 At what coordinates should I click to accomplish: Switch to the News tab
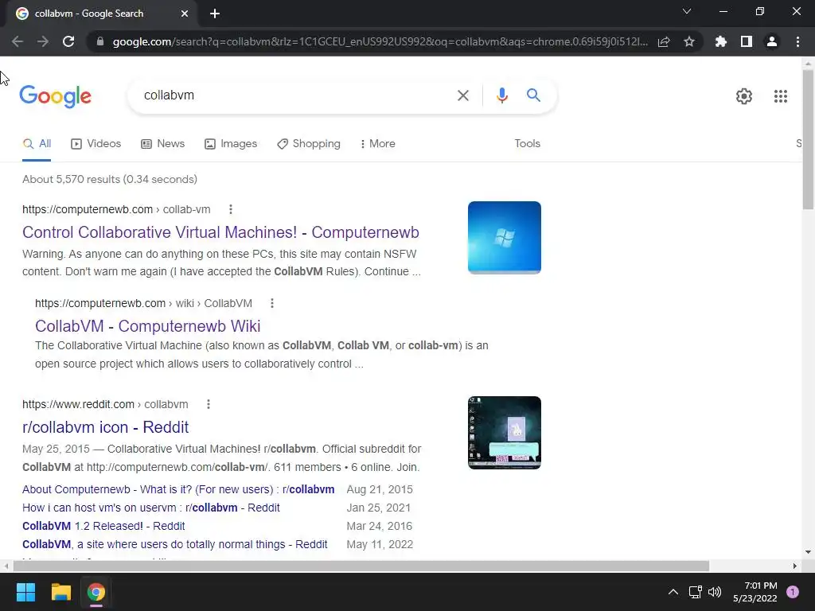click(163, 144)
